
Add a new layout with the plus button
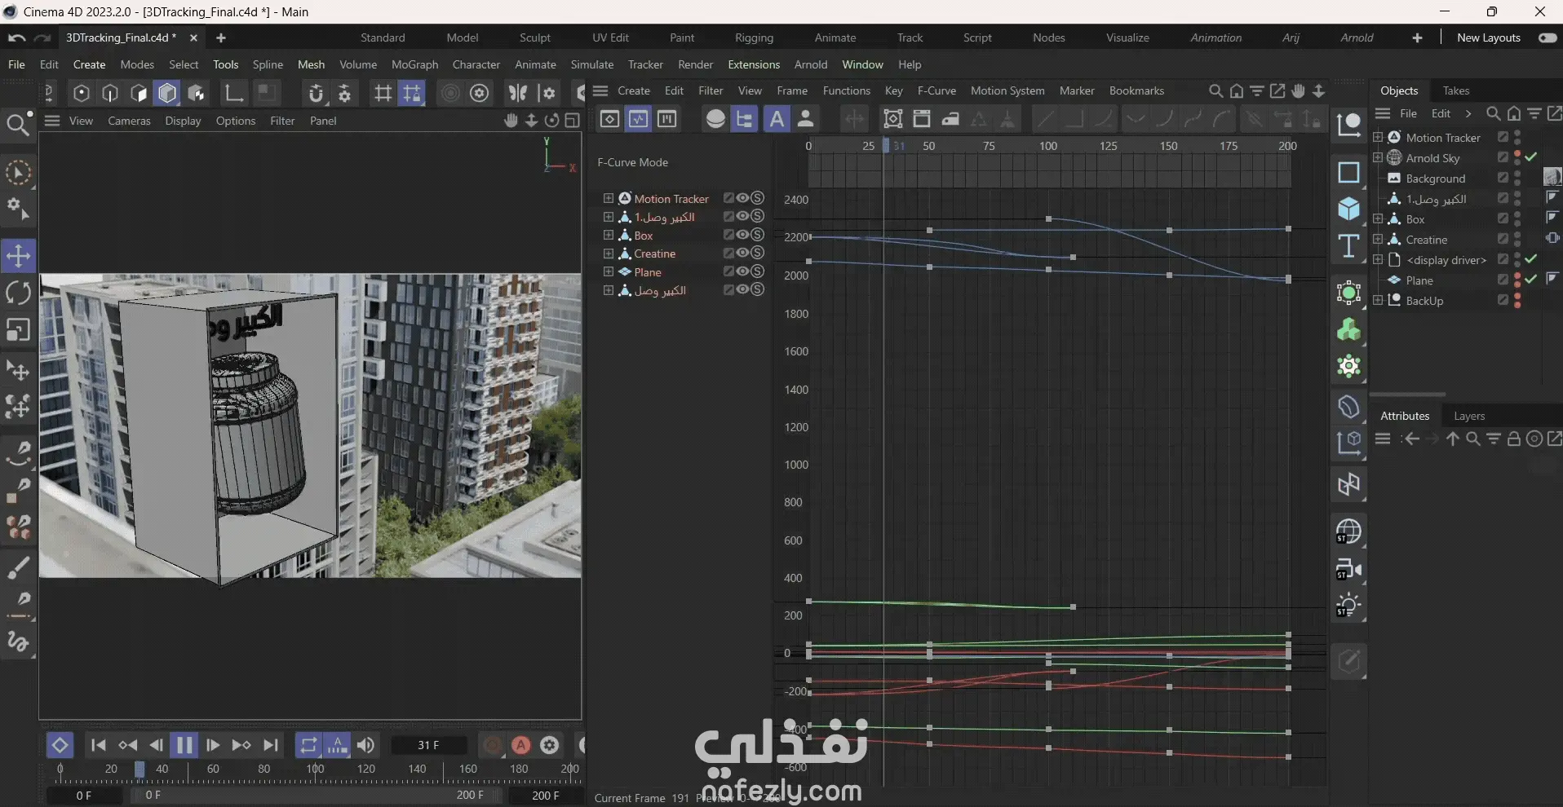(x=1418, y=37)
